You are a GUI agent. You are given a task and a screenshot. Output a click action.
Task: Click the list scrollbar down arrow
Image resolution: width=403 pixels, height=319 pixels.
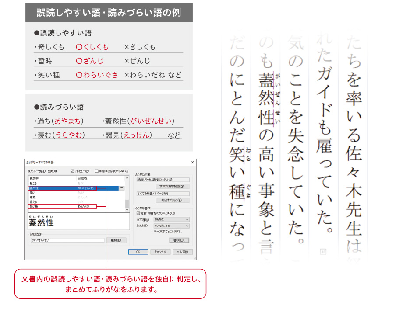tap(127, 210)
